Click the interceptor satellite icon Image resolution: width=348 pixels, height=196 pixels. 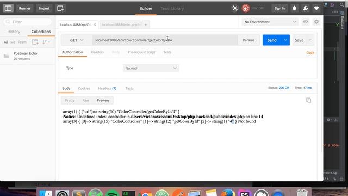tap(235, 8)
